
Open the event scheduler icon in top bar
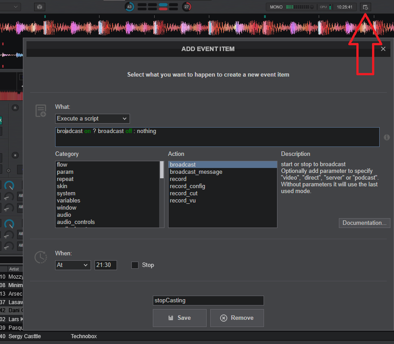[366, 7]
